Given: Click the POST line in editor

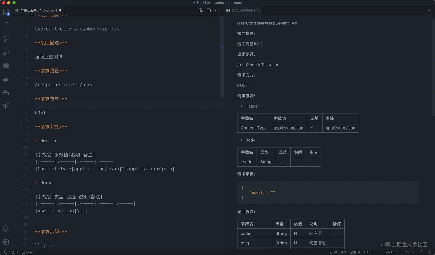Looking at the screenshot, I should pyautogui.click(x=40, y=113).
